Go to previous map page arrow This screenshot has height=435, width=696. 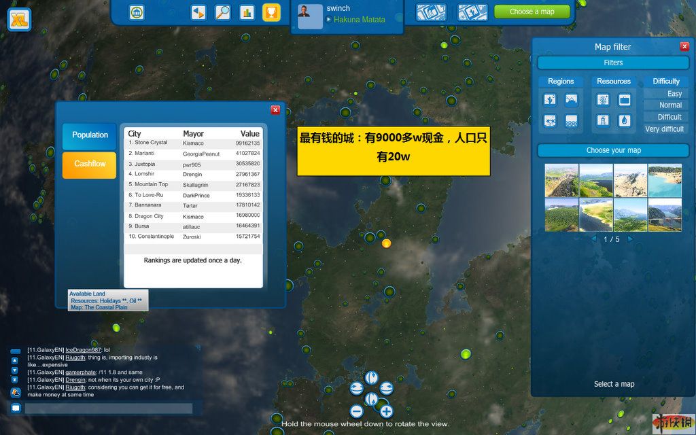click(x=594, y=239)
